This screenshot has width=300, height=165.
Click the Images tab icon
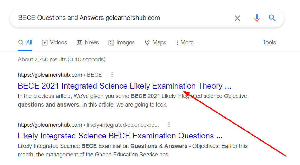(x=111, y=43)
